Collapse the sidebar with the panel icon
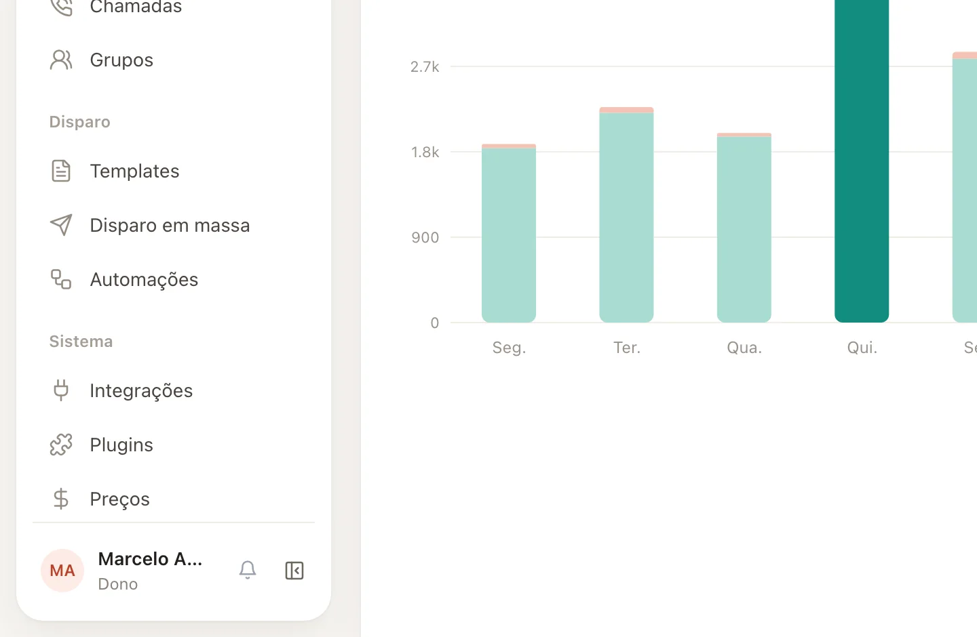The height and width of the screenshot is (637, 977). [294, 571]
